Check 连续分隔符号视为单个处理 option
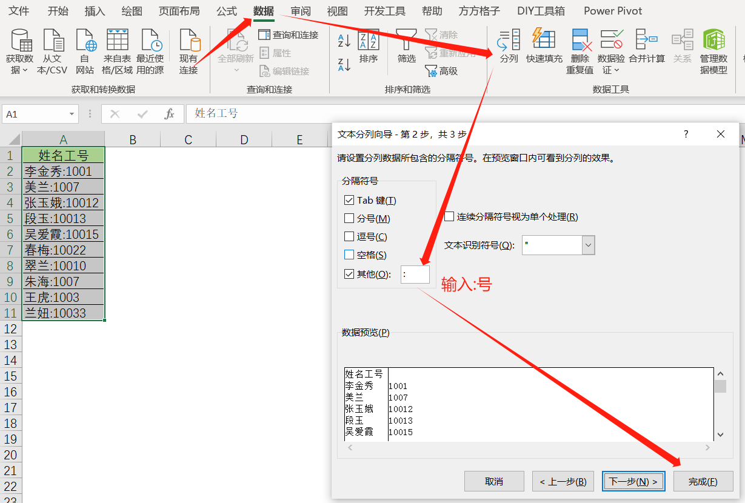Viewport: 745px width, 503px height. [x=449, y=216]
